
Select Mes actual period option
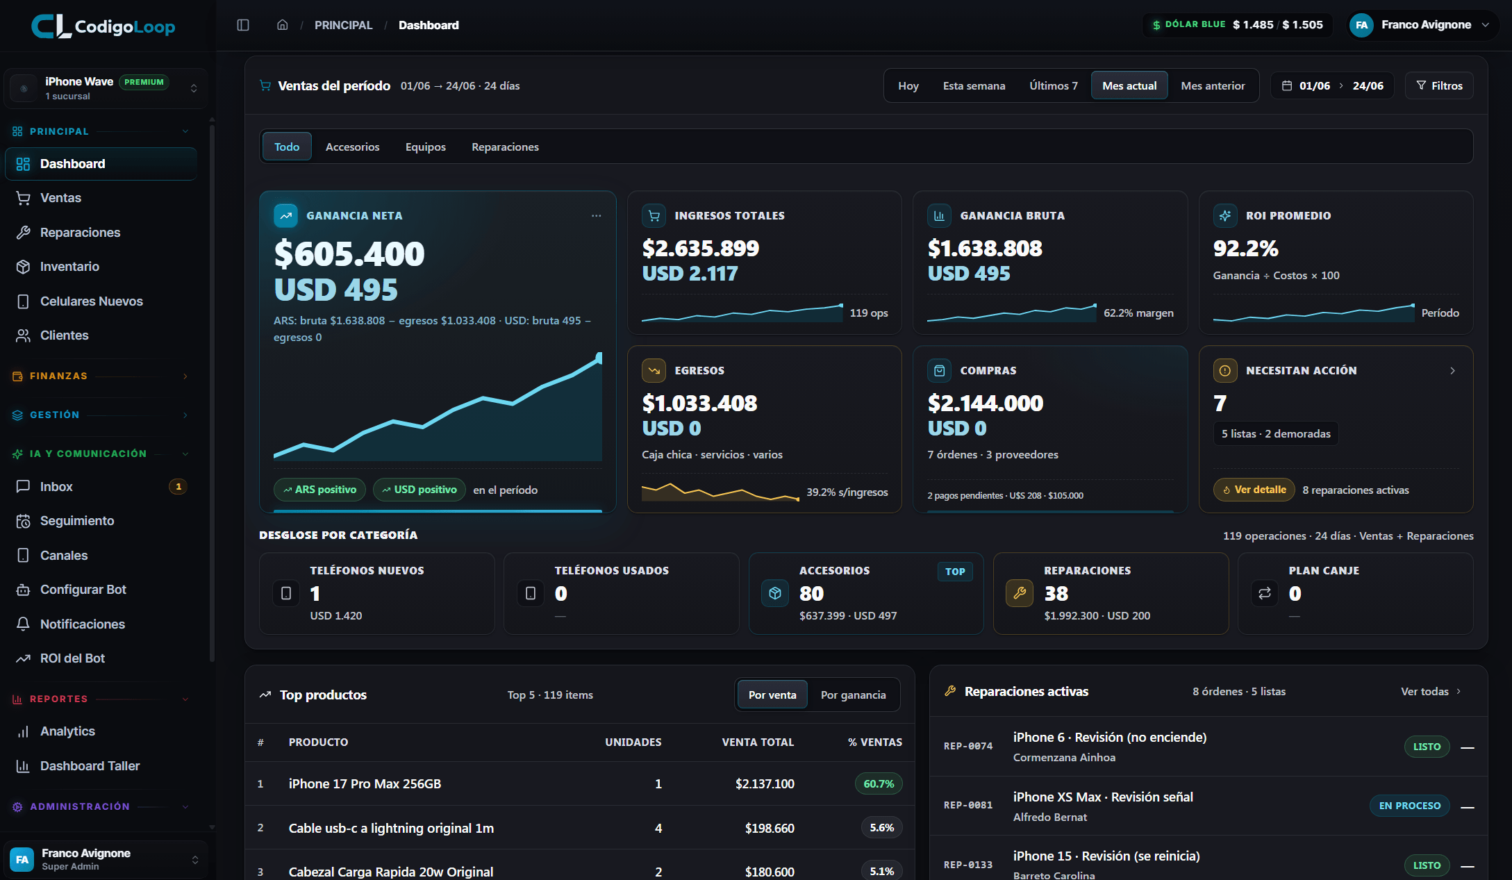coord(1129,85)
